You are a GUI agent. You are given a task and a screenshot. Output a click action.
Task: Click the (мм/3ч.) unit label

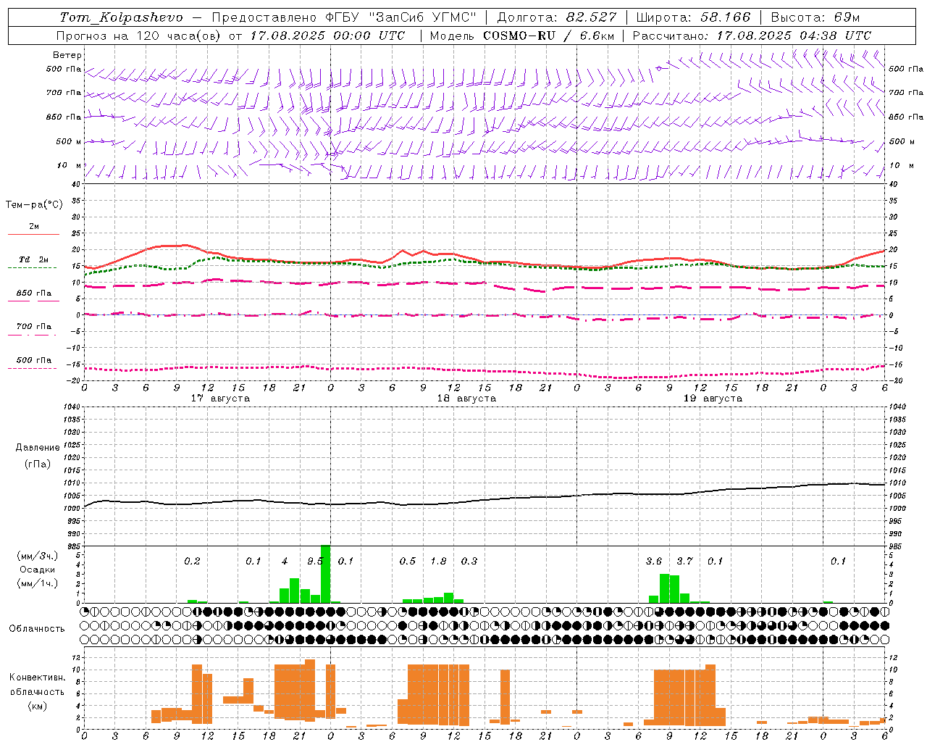[x=38, y=556]
